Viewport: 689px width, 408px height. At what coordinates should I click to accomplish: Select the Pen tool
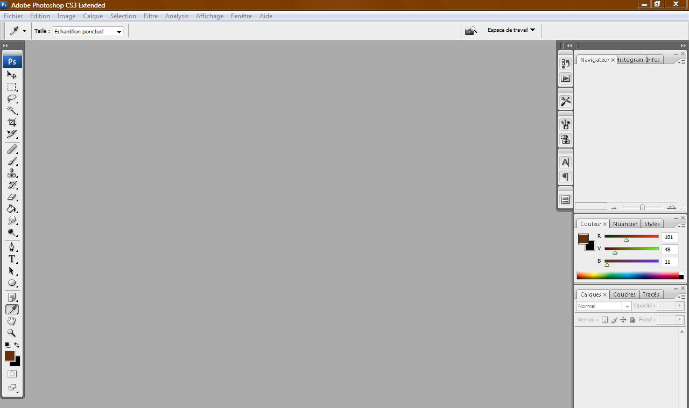(12, 247)
